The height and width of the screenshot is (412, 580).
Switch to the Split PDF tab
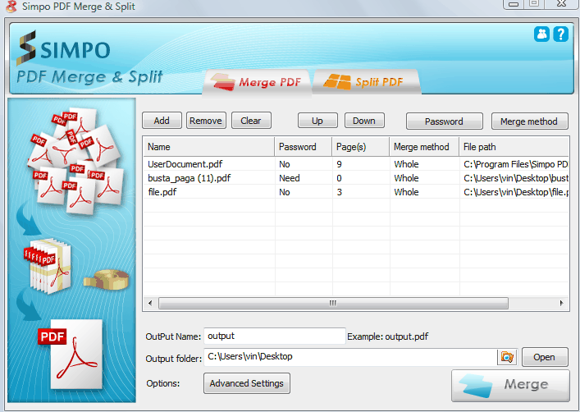366,82
